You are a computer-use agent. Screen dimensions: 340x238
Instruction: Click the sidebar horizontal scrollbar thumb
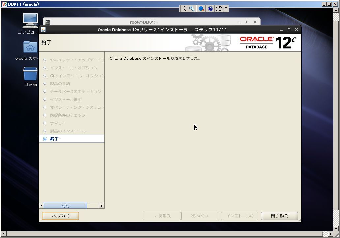click(x=66, y=205)
